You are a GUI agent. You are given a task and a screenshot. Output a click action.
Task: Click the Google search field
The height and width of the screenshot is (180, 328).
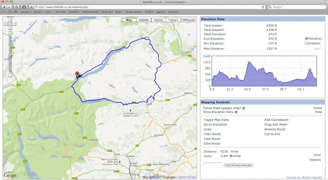[297, 7]
